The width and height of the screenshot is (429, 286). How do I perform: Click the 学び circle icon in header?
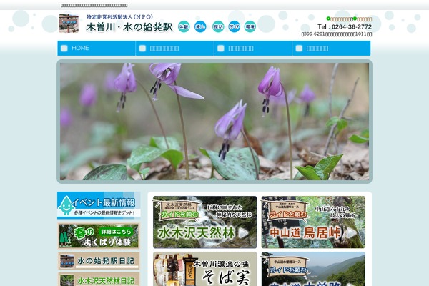tap(235, 26)
